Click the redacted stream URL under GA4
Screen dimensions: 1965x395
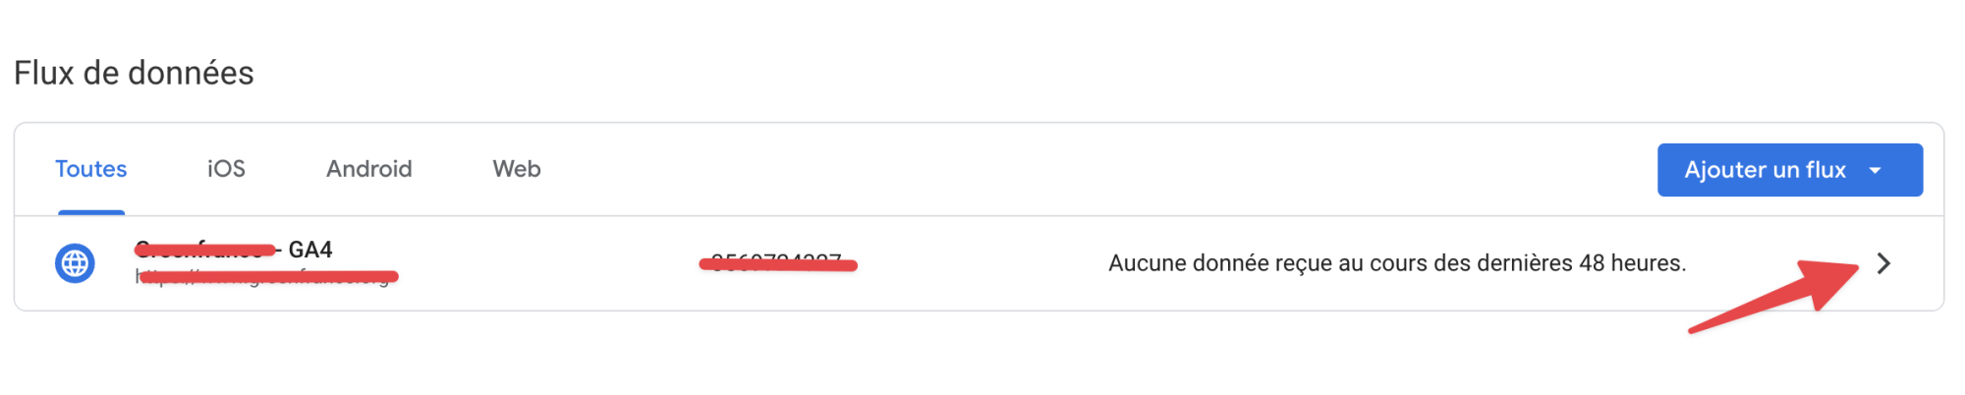tap(265, 278)
